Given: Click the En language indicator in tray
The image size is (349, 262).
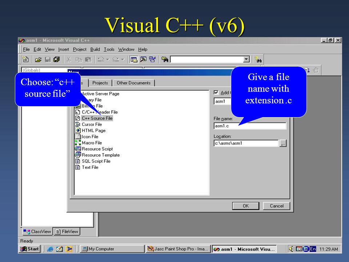Looking at the screenshot, I should [313, 249].
